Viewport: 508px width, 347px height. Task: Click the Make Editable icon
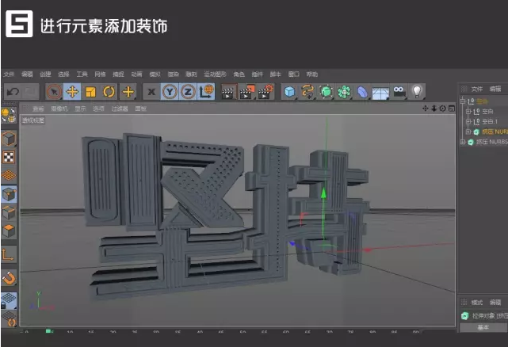(x=9, y=116)
